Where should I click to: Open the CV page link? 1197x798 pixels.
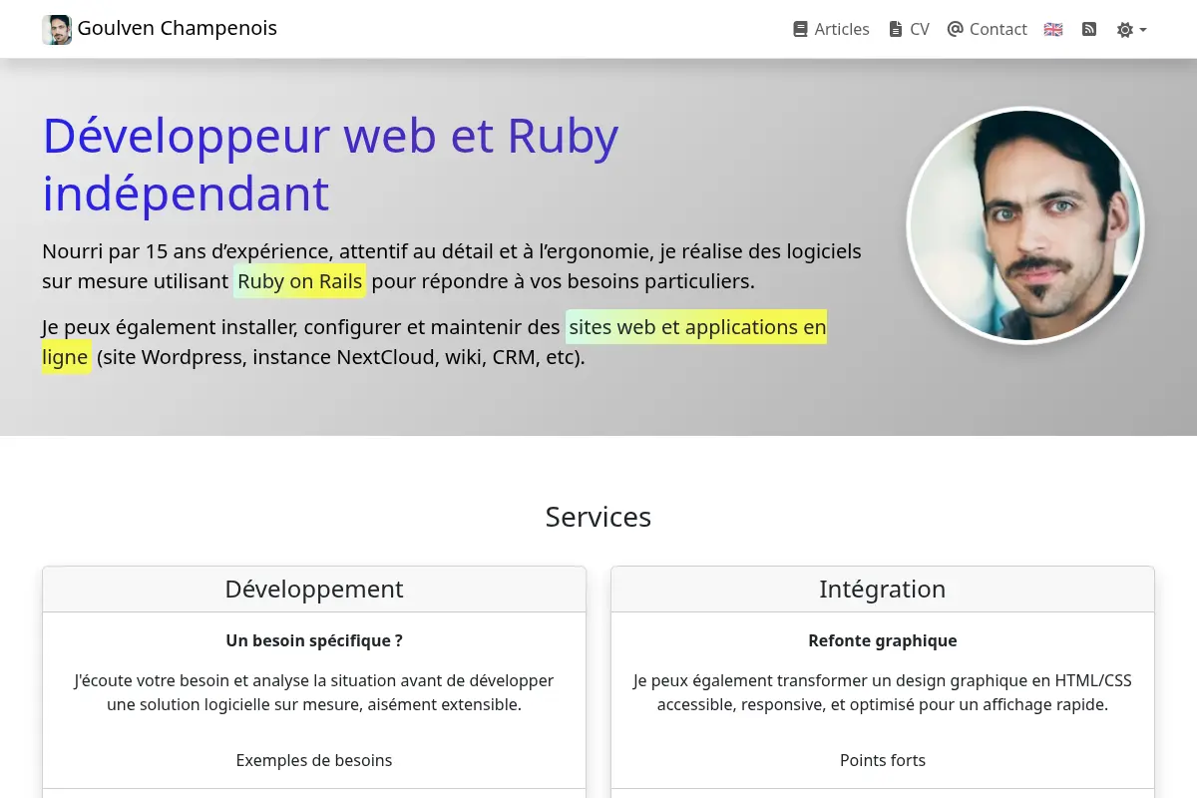(909, 30)
